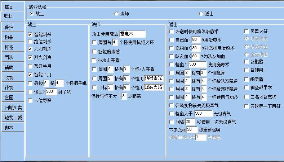Switch to the 收物 tab
Viewport: 284px width, 162px height.
[13, 77]
